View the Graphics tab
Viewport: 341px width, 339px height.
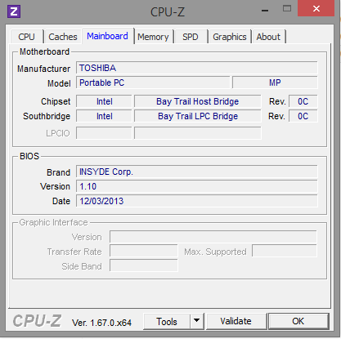230,37
